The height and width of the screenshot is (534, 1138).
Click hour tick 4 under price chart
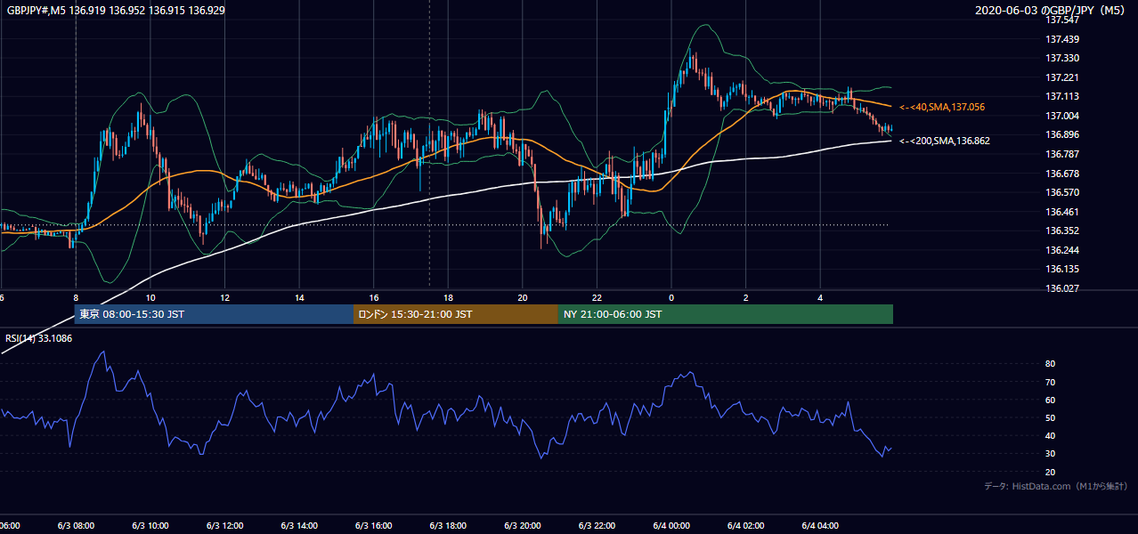click(x=821, y=298)
